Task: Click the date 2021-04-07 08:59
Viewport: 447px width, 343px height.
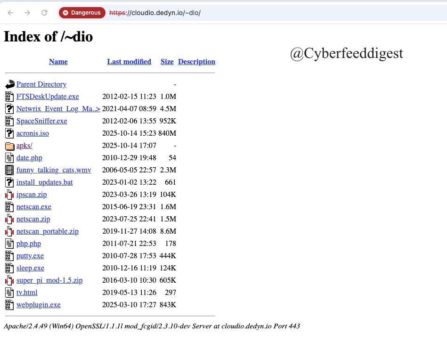Action: click(x=129, y=109)
